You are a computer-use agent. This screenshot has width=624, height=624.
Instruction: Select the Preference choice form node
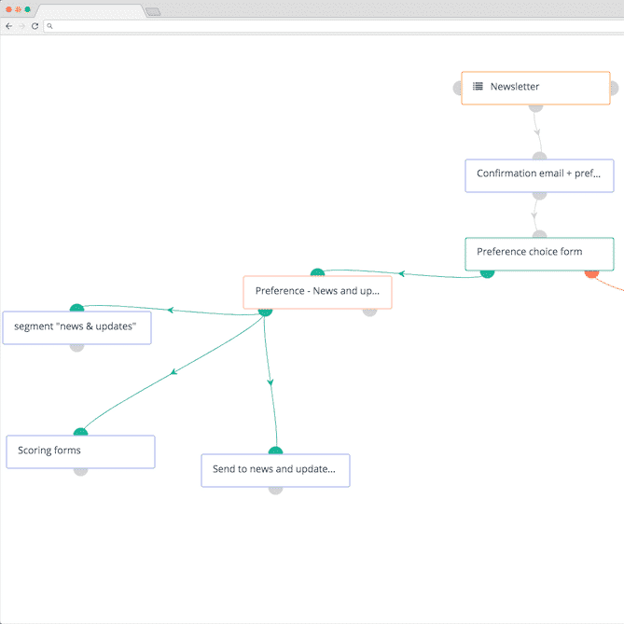(539, 253)
